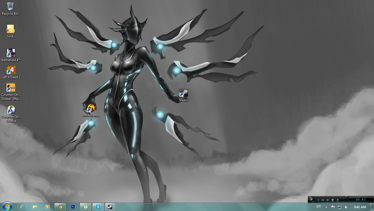The height and width of the screenshot is (211, 374).
Task: Open Action Center flag icon
Action: [333, 207]
